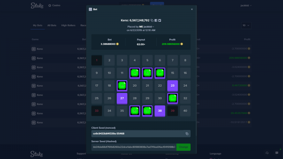This screenshot has height=159, width=283.
Task: Click the Profit column header in bets table
Action: (247, 39)
